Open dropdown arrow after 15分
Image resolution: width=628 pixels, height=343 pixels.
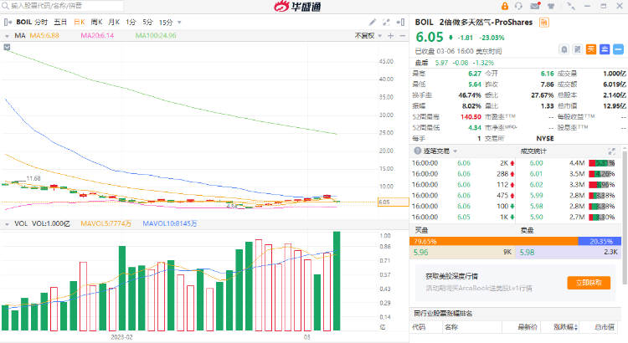tap(179, 23)
